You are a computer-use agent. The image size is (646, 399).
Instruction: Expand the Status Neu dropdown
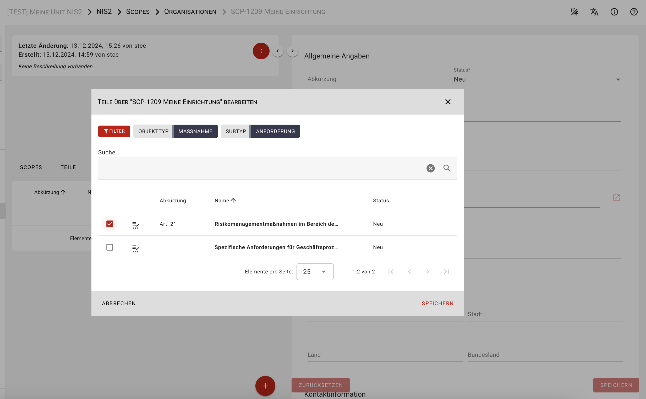coord(538,79)
